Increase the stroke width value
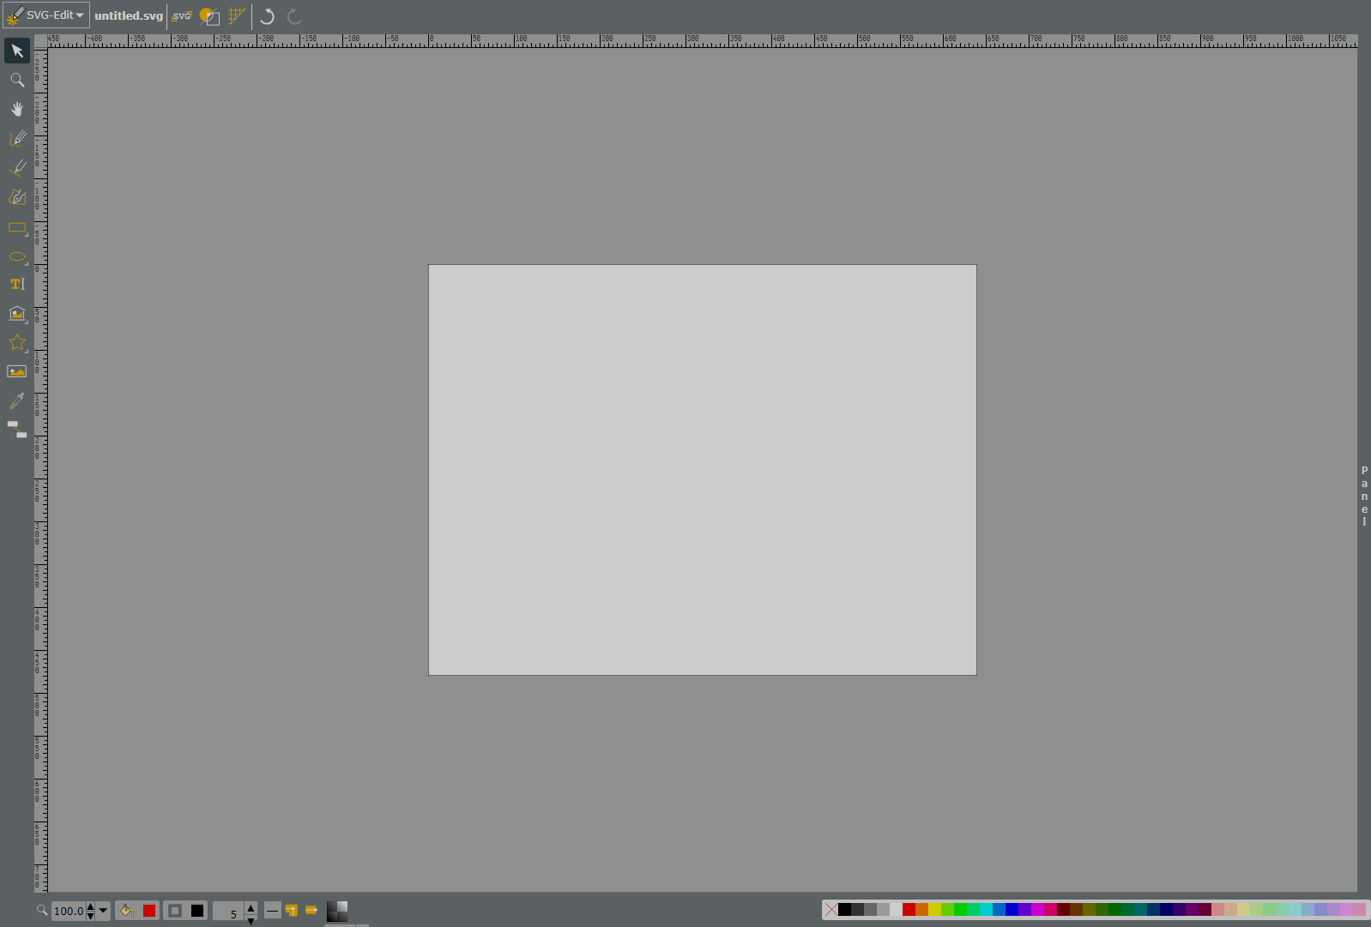Image resolution: width=1371 pixels, height=927 pixels. point(251,907)
